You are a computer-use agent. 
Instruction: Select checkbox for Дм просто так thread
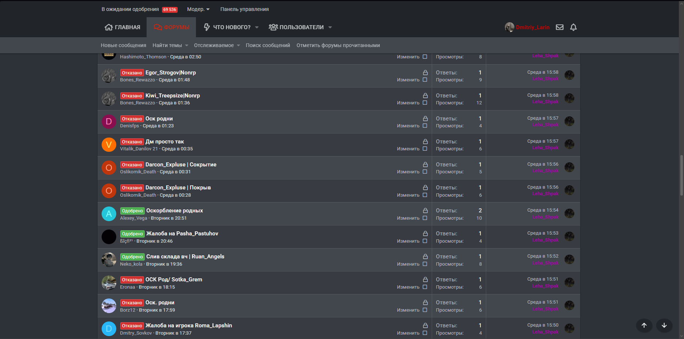point(425,149)
